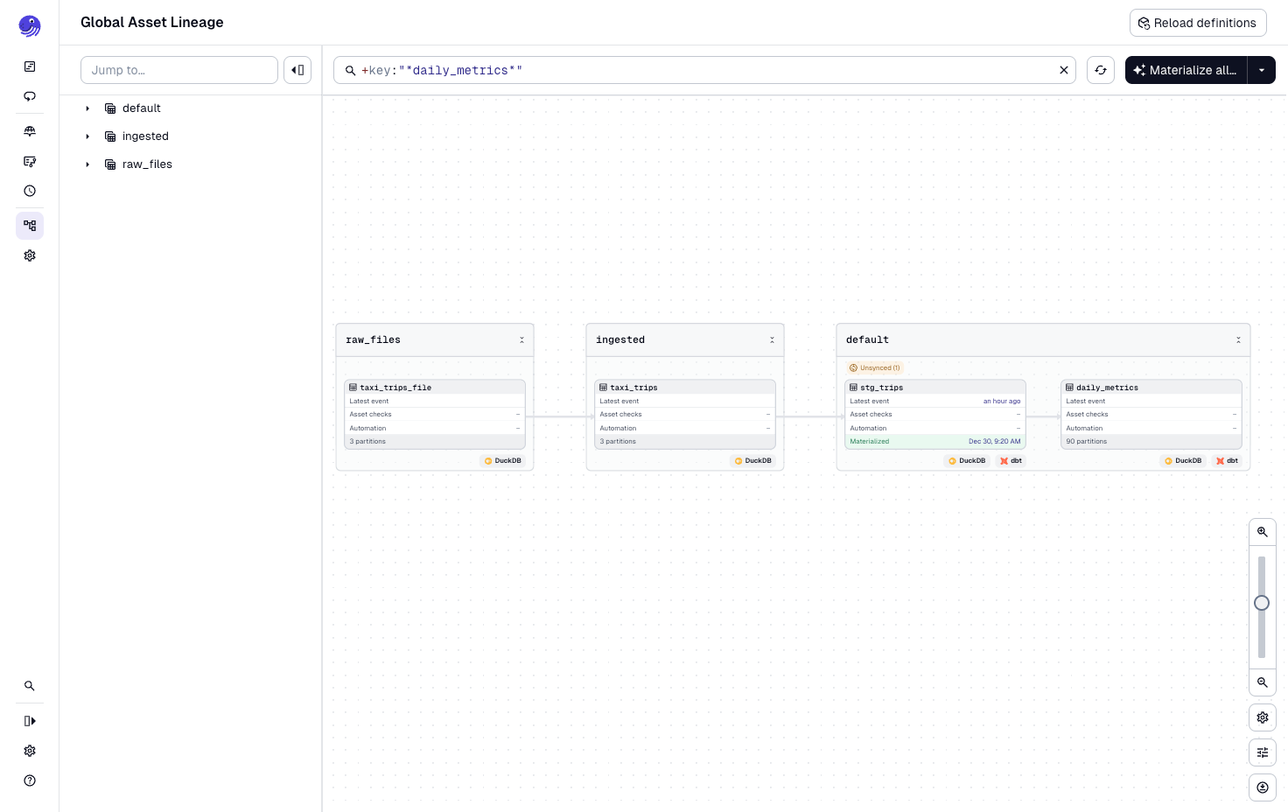Zoom out of the lineage graph
The width and height of the screenshot is (1288, 812).
point(1263,682)
